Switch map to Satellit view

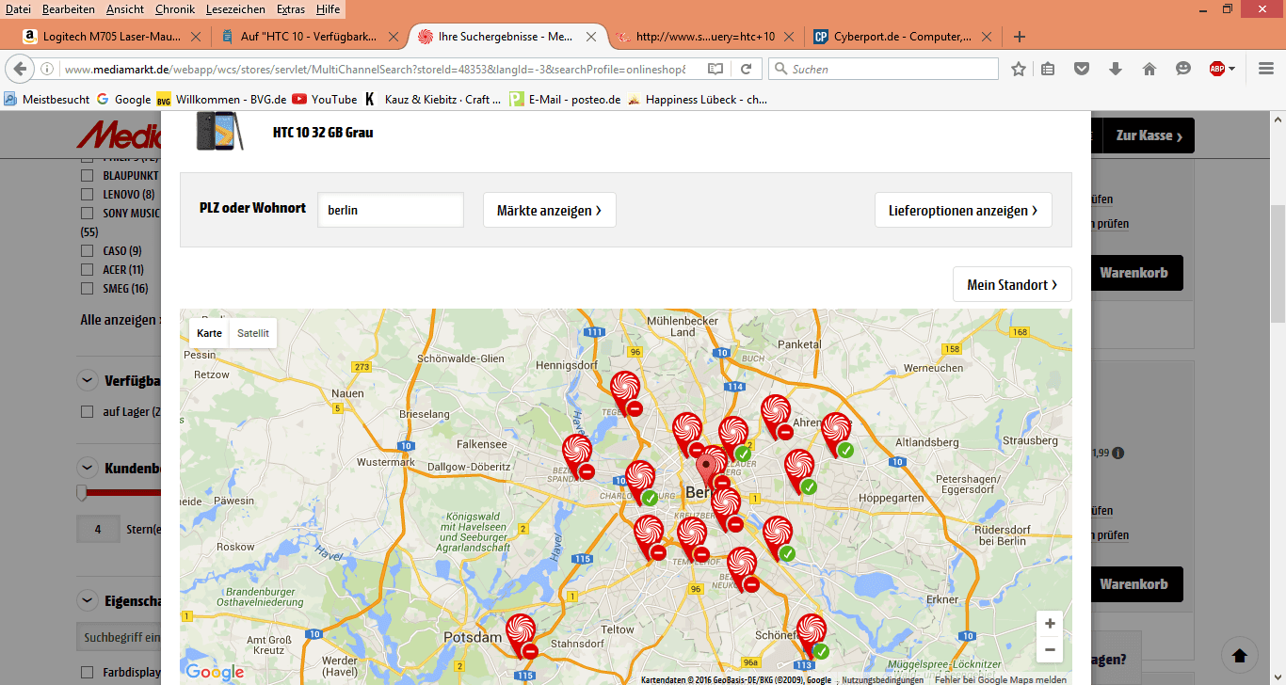tap(253, 333)
